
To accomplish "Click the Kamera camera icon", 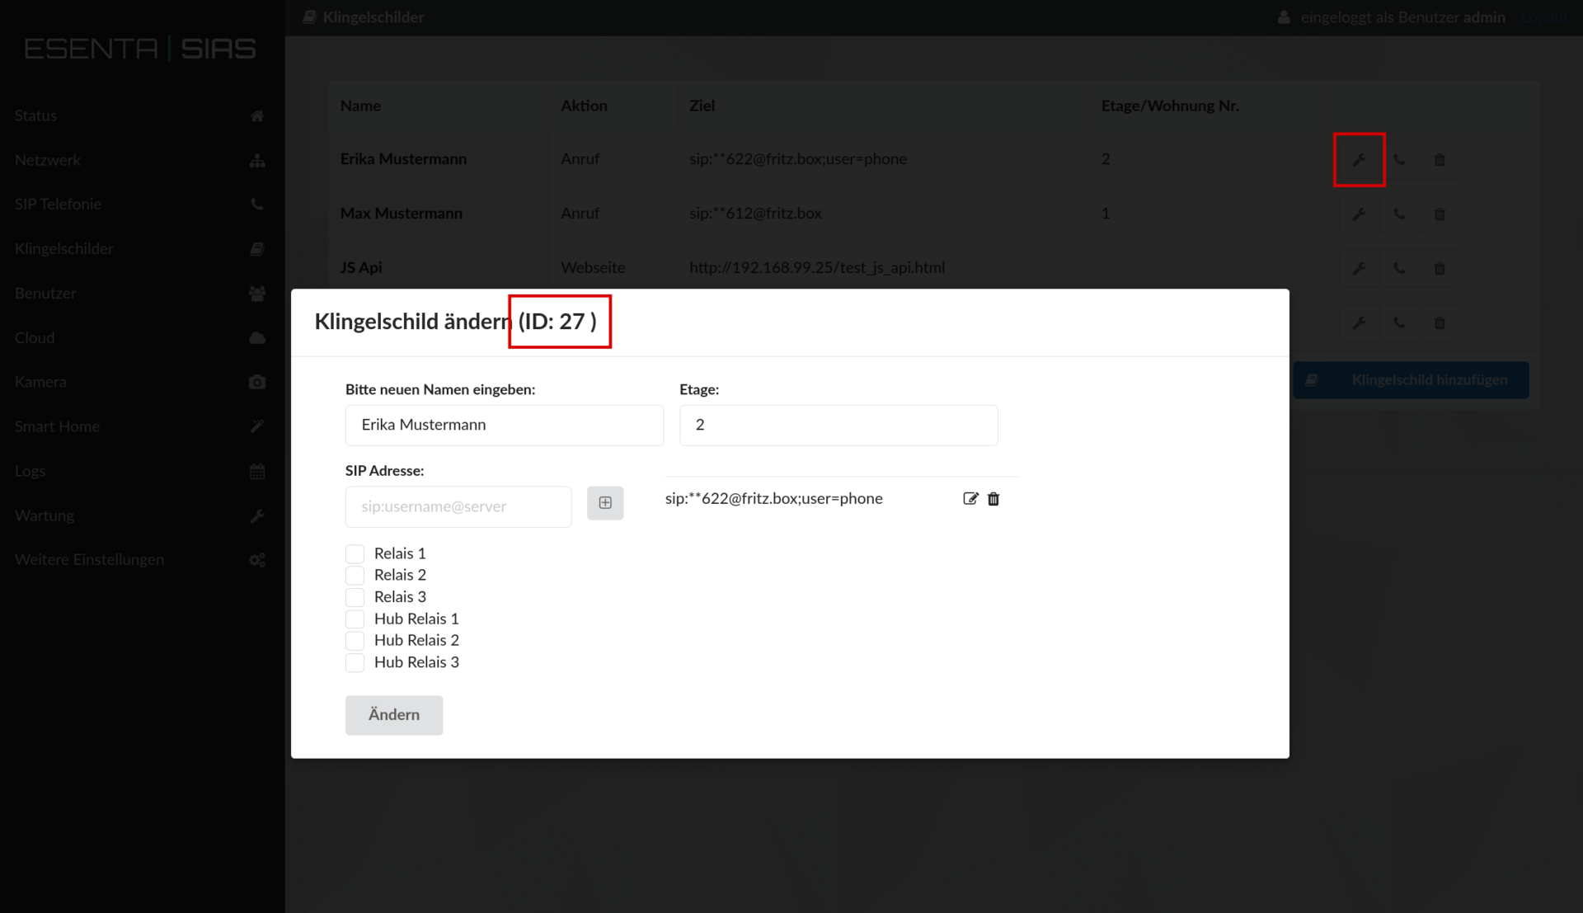I will tap(257, 382).
